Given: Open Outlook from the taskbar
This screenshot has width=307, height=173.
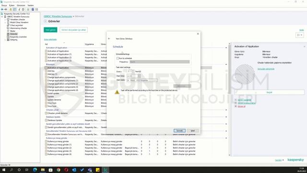Looking at the screenshot, I should pyautogui.click(x=74, y=170).
